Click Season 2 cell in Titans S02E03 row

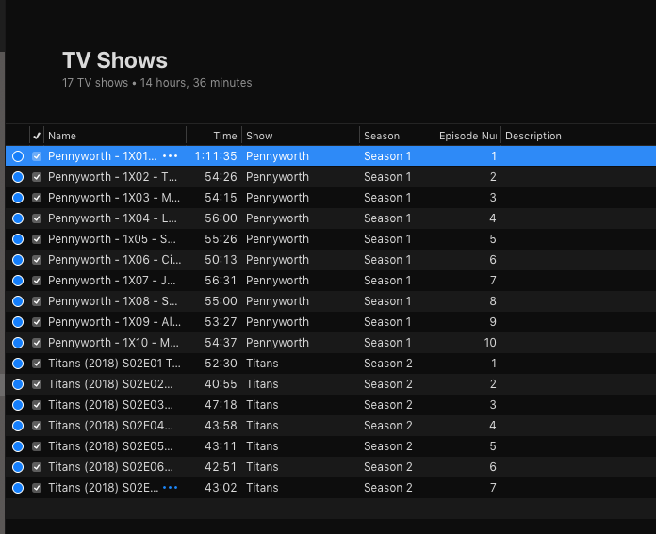point(387,405)
